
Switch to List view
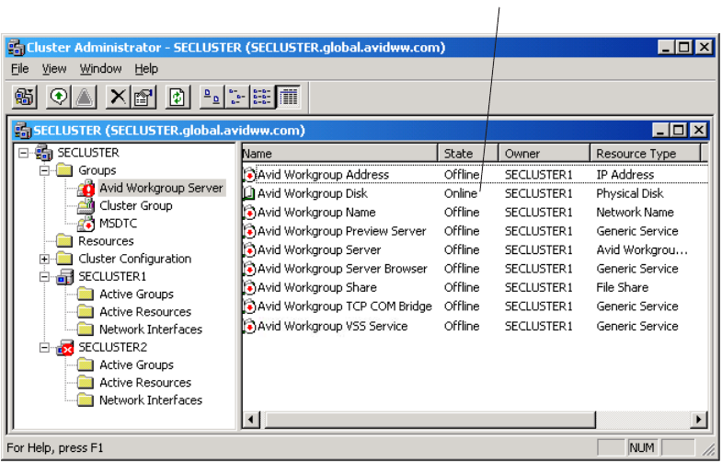point(262,98)
